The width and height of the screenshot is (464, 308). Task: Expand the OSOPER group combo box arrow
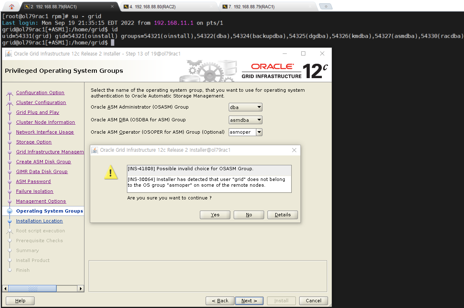[x=259, y=132]
